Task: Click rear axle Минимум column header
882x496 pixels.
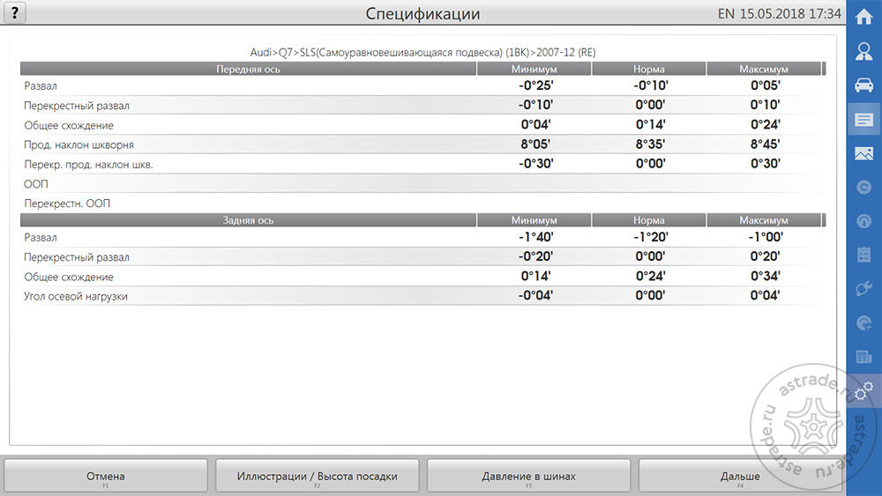Action: (x=534, y=220)
